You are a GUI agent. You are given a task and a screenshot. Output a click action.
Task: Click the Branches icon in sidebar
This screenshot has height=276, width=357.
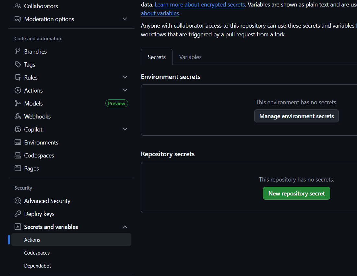click(18, 51)
